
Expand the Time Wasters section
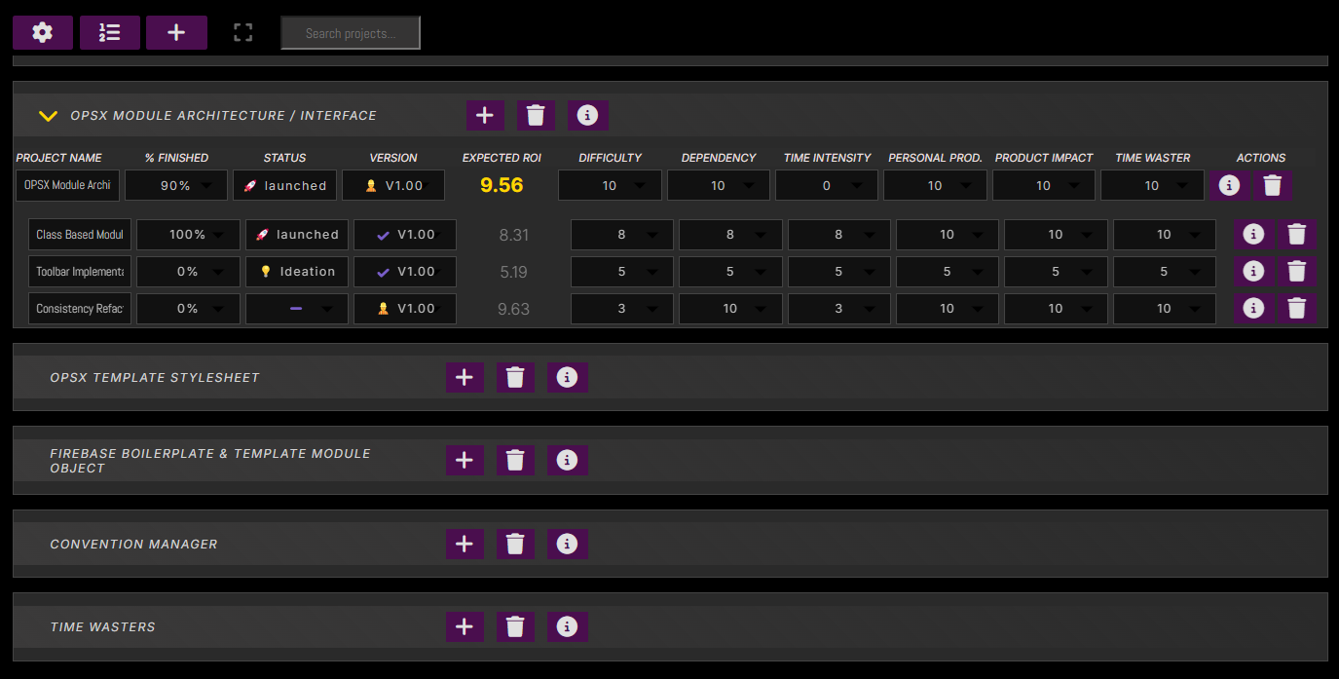(x=102, y=626)
